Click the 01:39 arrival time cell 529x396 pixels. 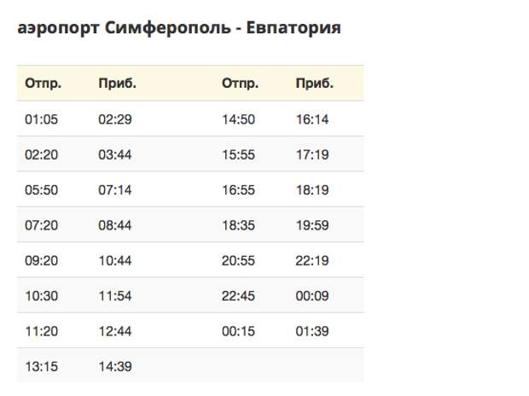tap(312, 331)
